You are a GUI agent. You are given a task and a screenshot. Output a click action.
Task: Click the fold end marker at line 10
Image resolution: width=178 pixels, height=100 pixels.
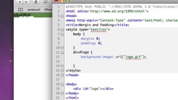coord(62,48)
